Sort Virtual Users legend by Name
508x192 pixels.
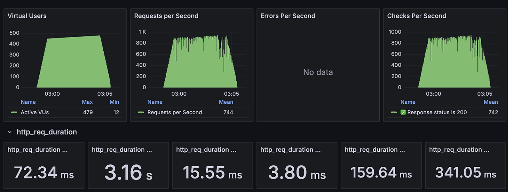28,102
